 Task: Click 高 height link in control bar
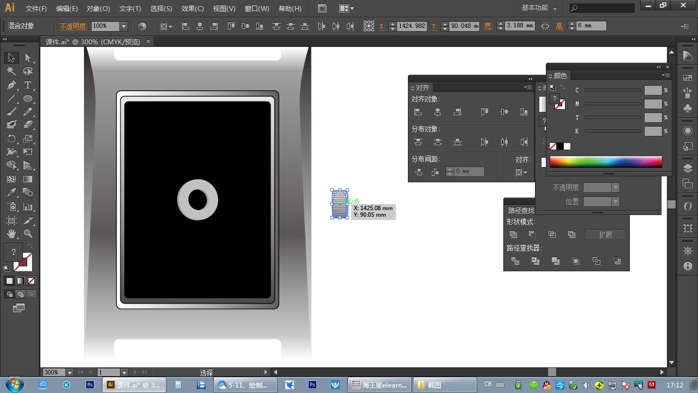pos(559,26)
